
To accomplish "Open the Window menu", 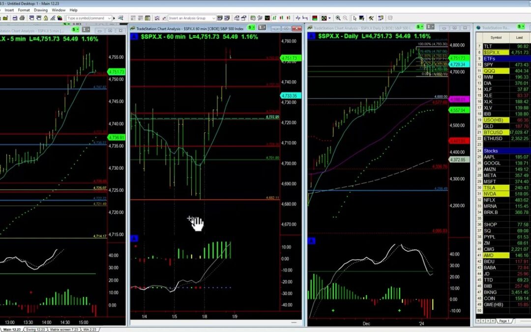I will tap(59, 10).
